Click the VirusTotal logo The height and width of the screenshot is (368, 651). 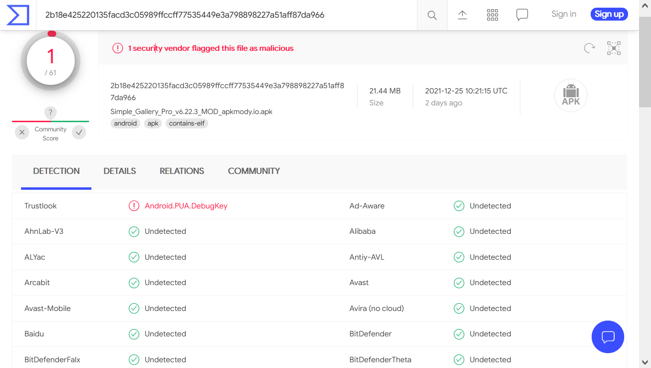(17, 15)
